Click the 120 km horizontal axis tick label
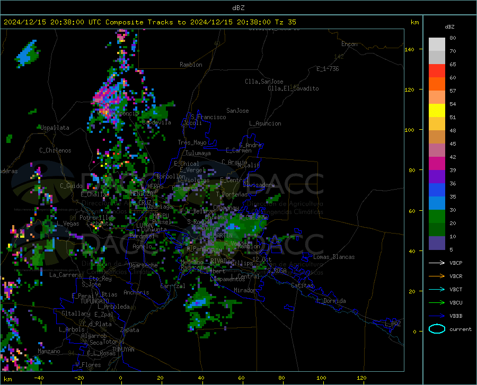The image size is (477, 385). point(361,378)
